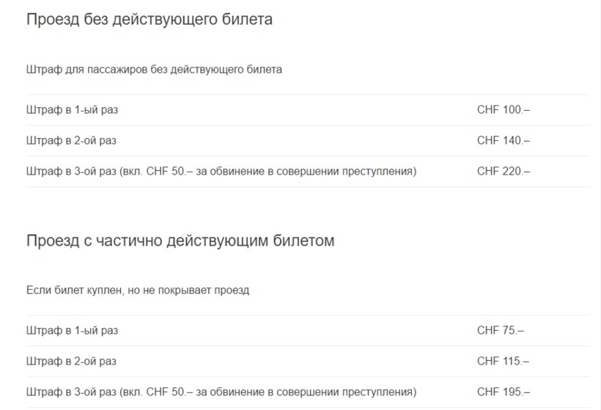The height and width of the screenshot is (410, 601).
Task: Click the subtitle "Штраф для пассажиров без действующего билета"
Action: coord(154,70)
